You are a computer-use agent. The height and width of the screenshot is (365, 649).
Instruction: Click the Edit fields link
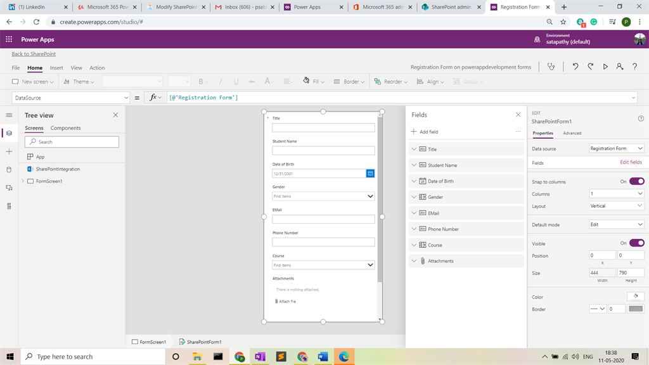[631, 162]
